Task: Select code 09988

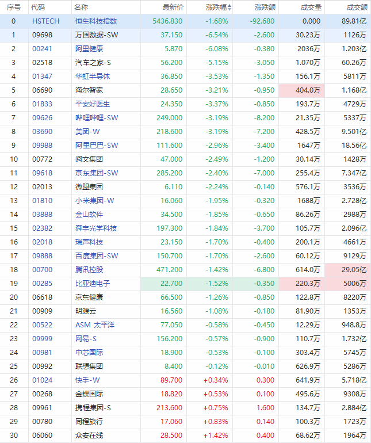Action: 42,146
